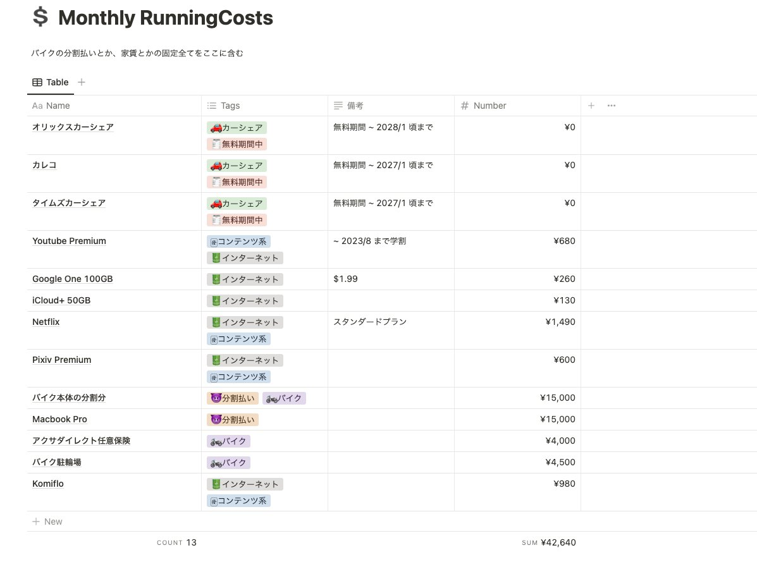The height and width of the screenshot is (574, 757).
Task: Open the Name column header menu
Action: 58,106
